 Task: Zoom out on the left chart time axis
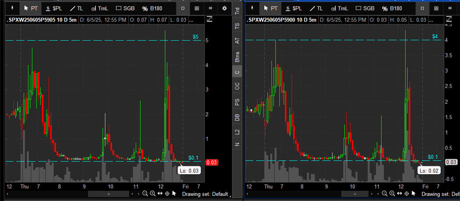pyautogui.click(x=145, y=194)
